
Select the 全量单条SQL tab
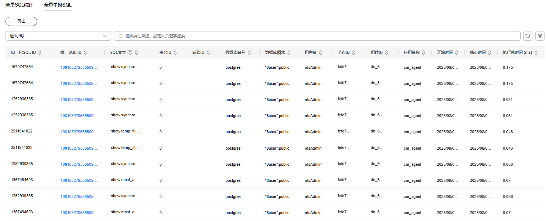coord(58,5)
